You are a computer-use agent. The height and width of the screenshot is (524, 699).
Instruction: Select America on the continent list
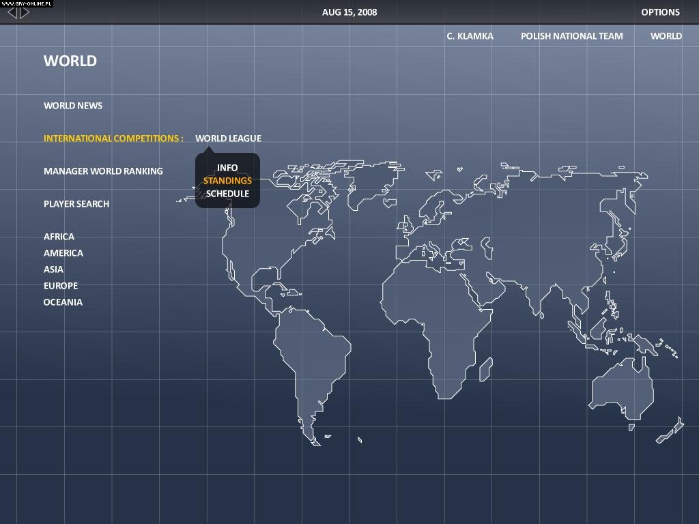(63, 252)
